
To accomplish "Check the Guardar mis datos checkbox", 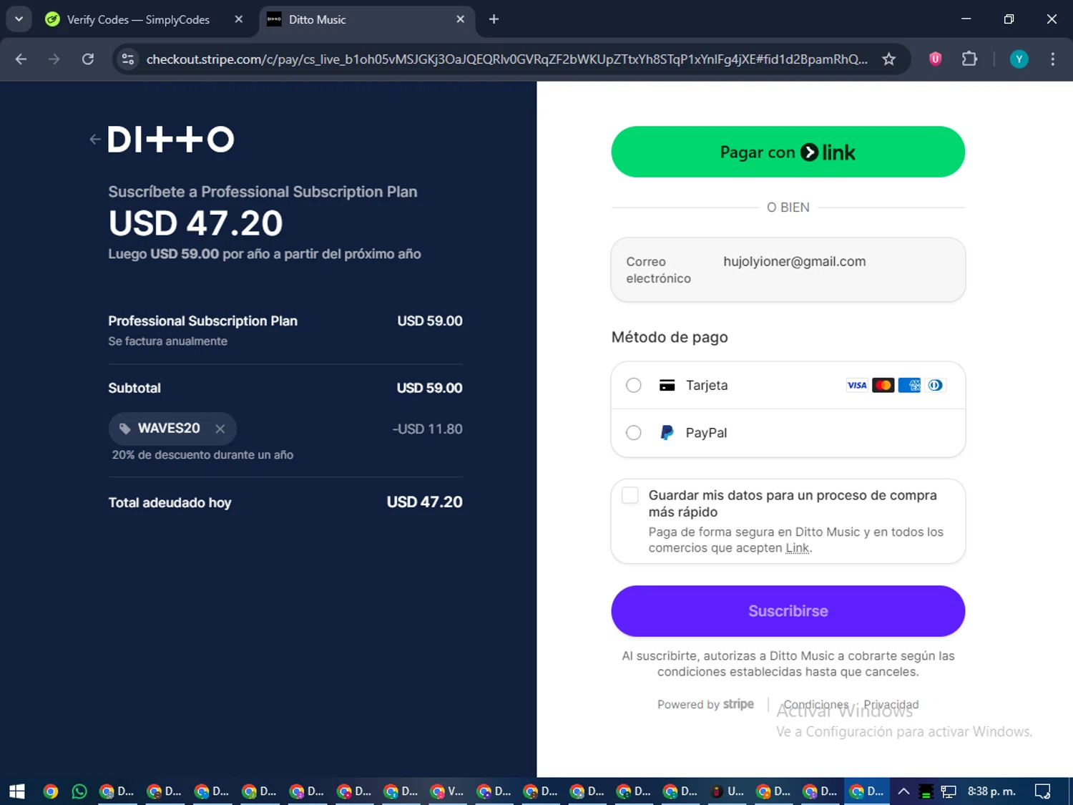I will tap(630, 495).
